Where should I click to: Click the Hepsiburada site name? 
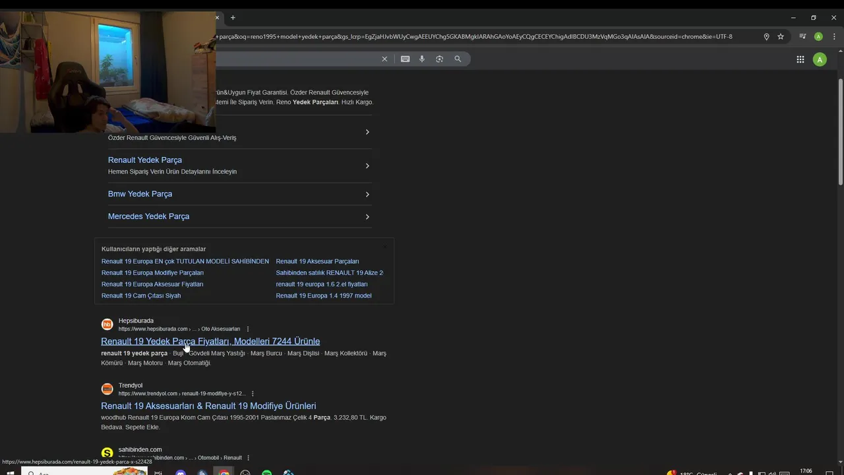pos(136,321)
